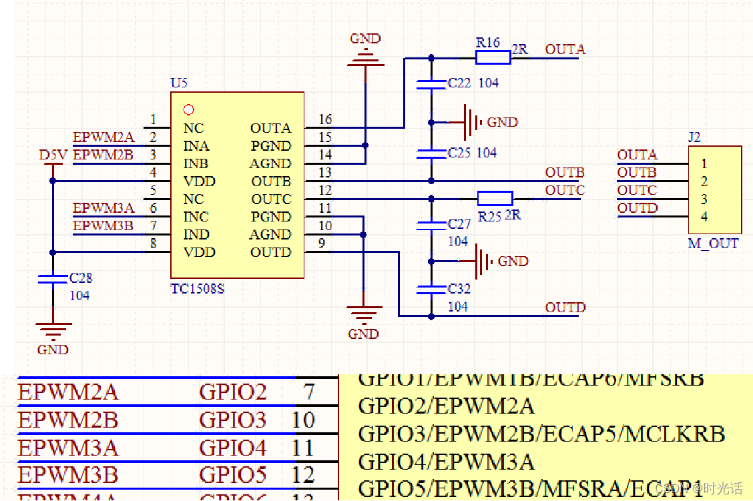Click AGND pin name at pin 14
Screen dimensions: 753x501
[270, 163]
